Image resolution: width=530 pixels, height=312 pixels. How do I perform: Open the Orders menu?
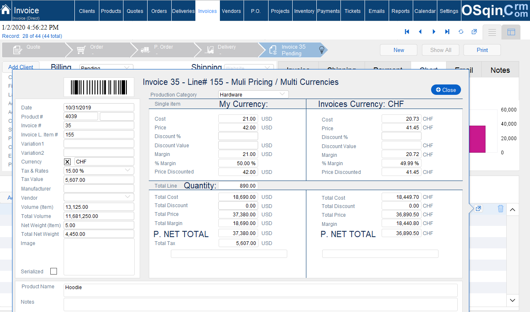159,11
